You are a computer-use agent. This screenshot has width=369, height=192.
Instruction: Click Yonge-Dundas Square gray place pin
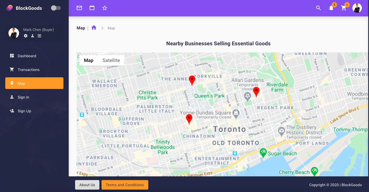pos(236,114)
